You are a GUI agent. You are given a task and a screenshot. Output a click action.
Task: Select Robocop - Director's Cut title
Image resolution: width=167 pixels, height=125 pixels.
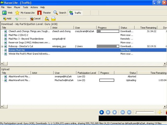coord(21,46)
